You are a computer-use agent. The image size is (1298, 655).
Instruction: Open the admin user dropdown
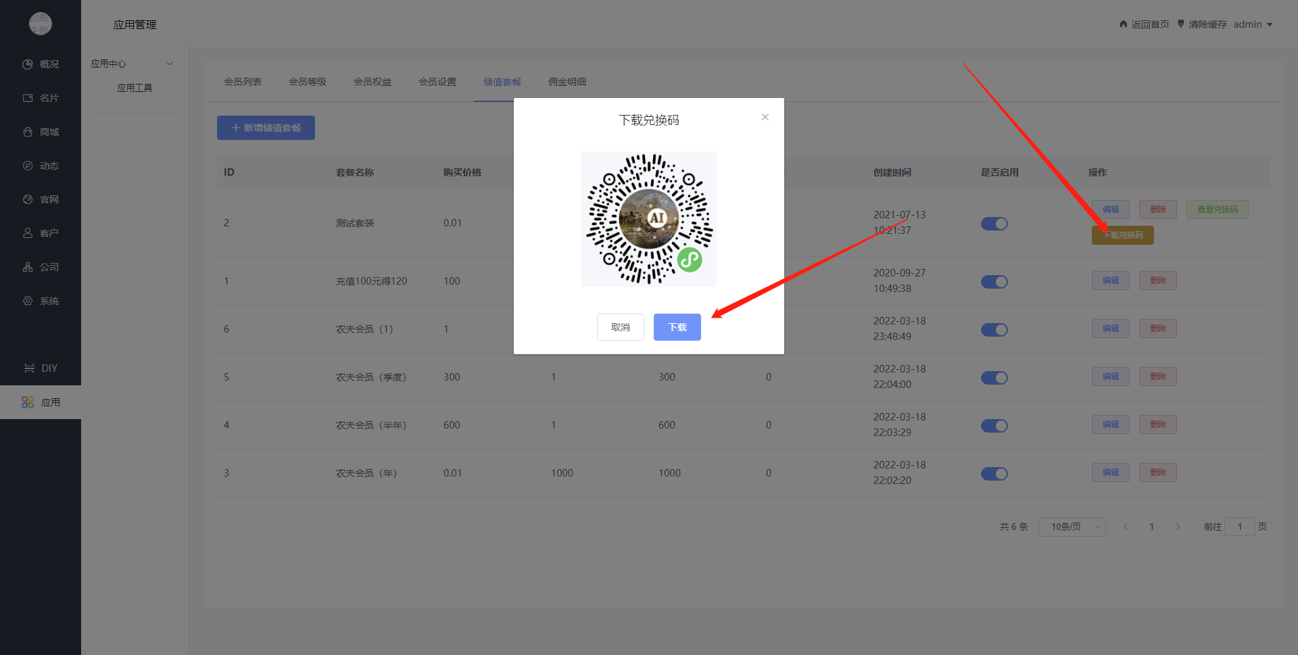click(1253, 24)
